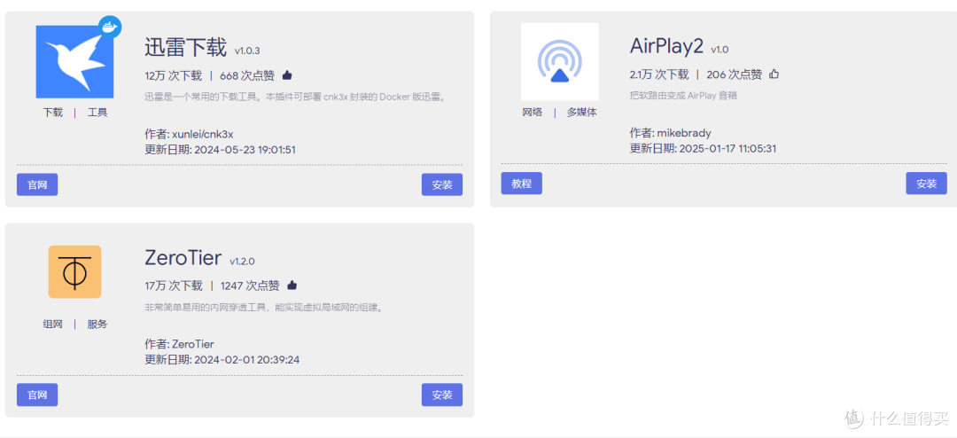Open the 官网 link for ZeroTier

[37, 395]
